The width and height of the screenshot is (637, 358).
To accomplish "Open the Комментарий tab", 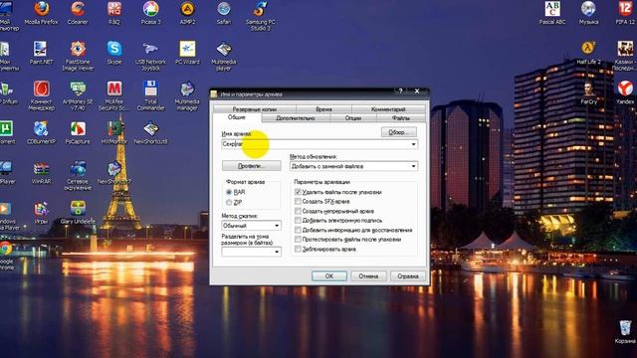I will (x=388, y=109).
